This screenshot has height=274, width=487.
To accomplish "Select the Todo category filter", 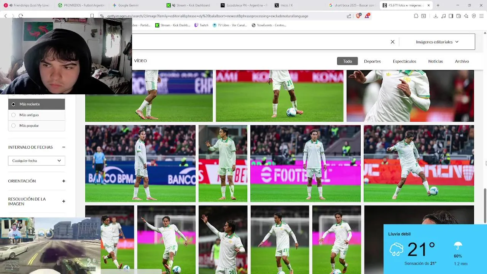I will click(x=347, y=61).
